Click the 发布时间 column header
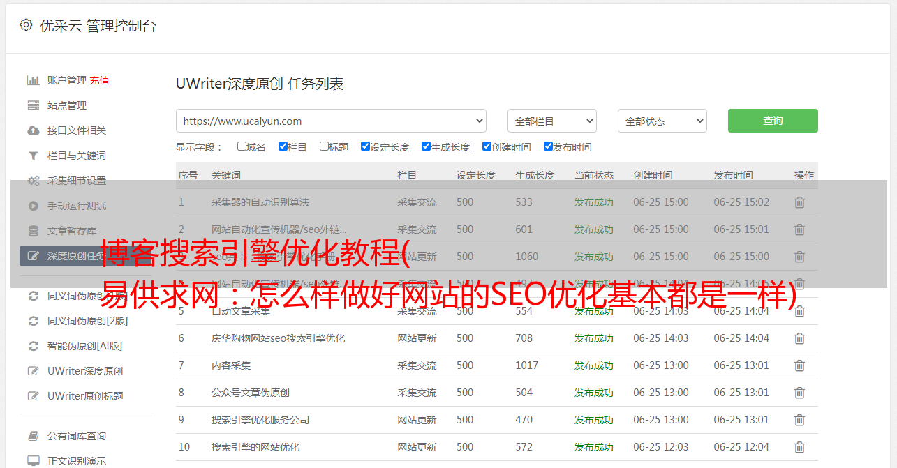Viewport: 897px width, 468px height. pos(733,175)
